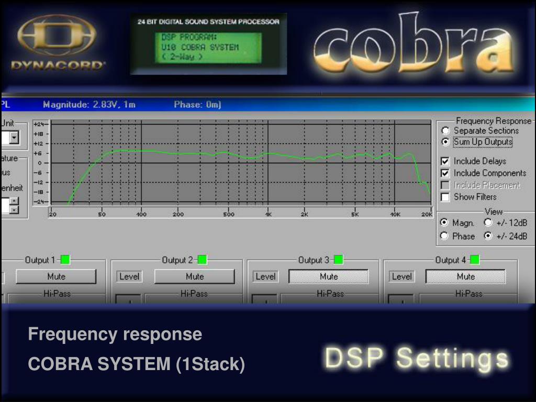
Task: Open the Unit dropdown arrow
Action: pyautogui.click(x=14, y=138)
